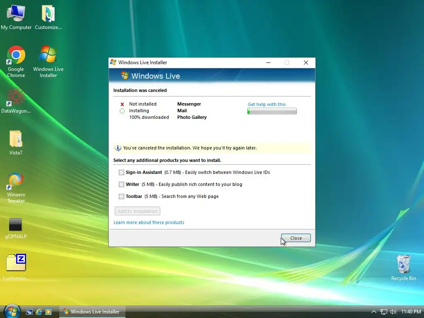Launch Internet Explorer from the quick launch
424x318 pixels.
tap(39, 312)
